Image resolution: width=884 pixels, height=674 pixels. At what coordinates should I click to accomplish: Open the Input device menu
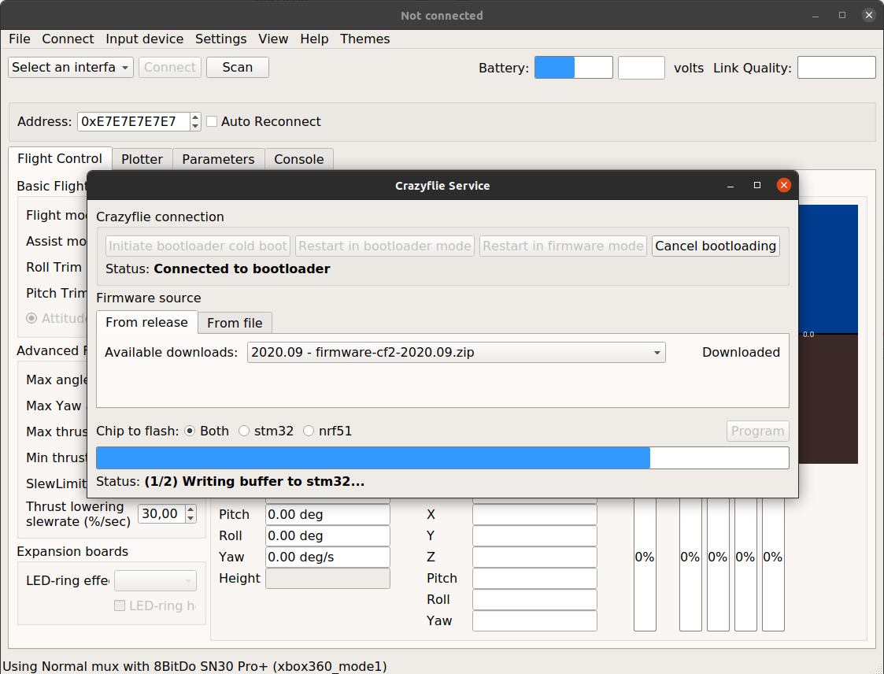144,39
